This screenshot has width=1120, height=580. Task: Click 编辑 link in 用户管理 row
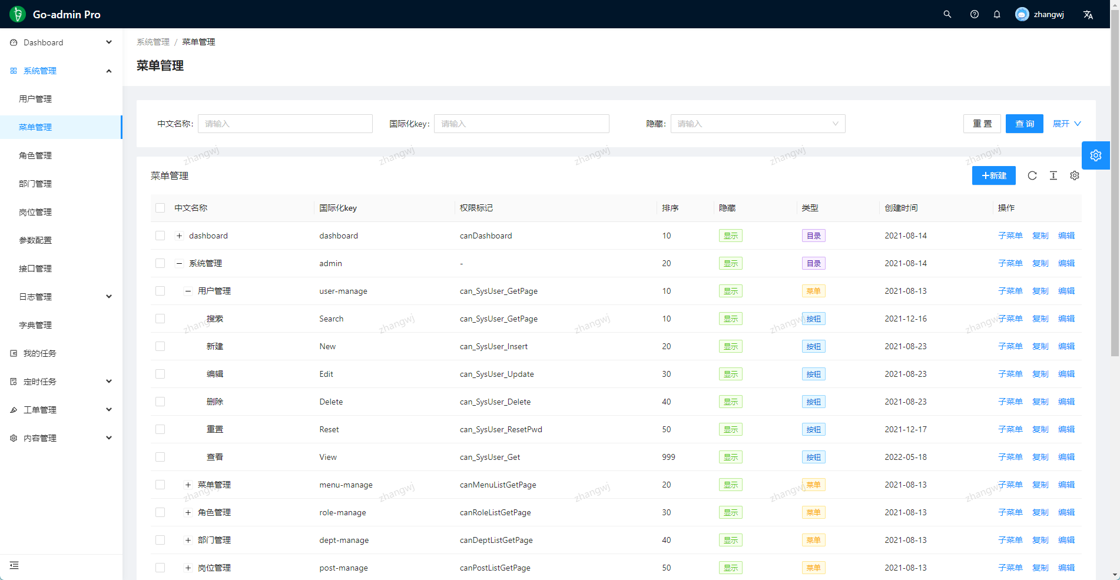point(1066,291)
